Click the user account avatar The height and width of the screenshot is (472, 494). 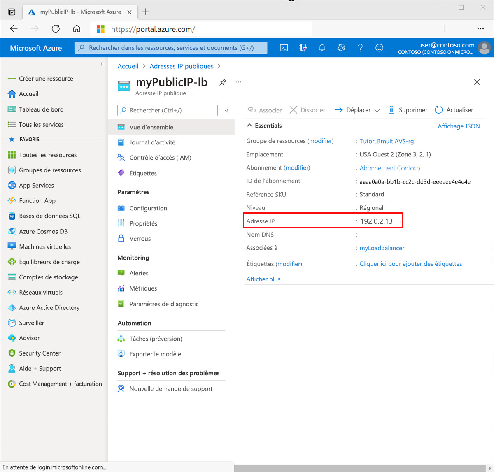(x=484, y=48)
